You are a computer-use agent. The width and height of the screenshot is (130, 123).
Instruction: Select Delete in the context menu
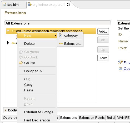click(37, 44)
